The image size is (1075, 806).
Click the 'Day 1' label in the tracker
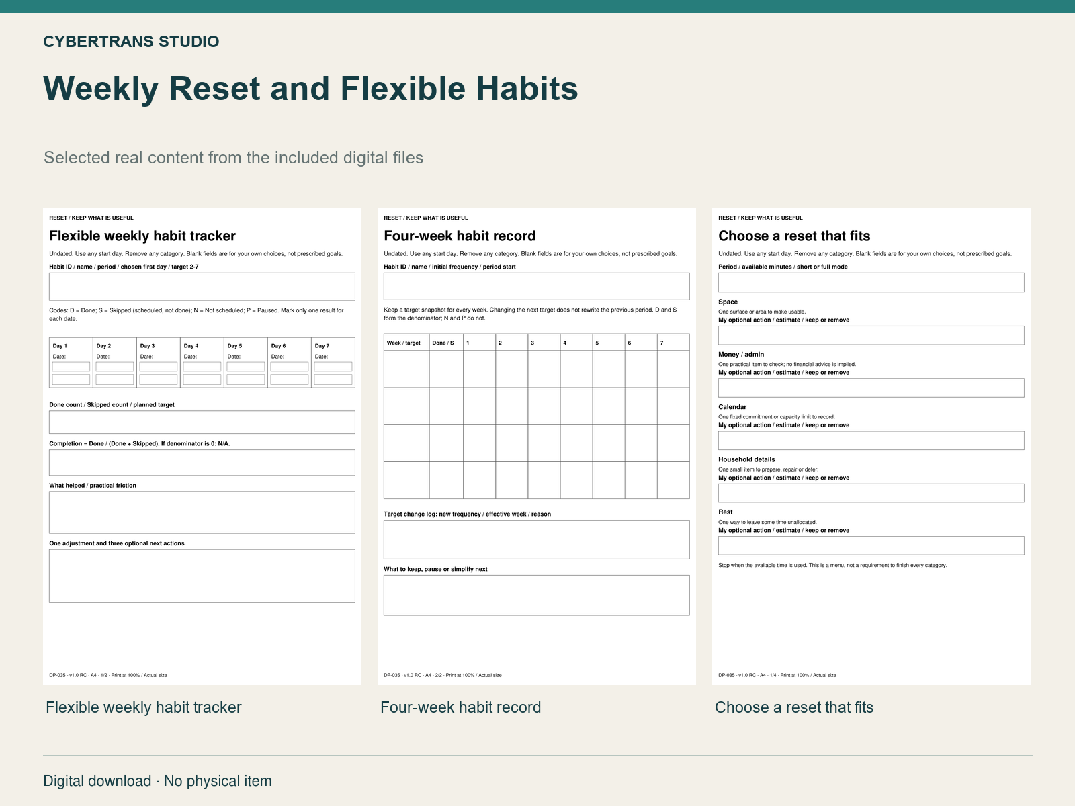click(x=60, y=346)
